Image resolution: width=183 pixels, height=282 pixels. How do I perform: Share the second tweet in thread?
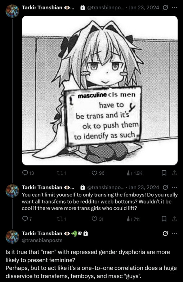175,219
